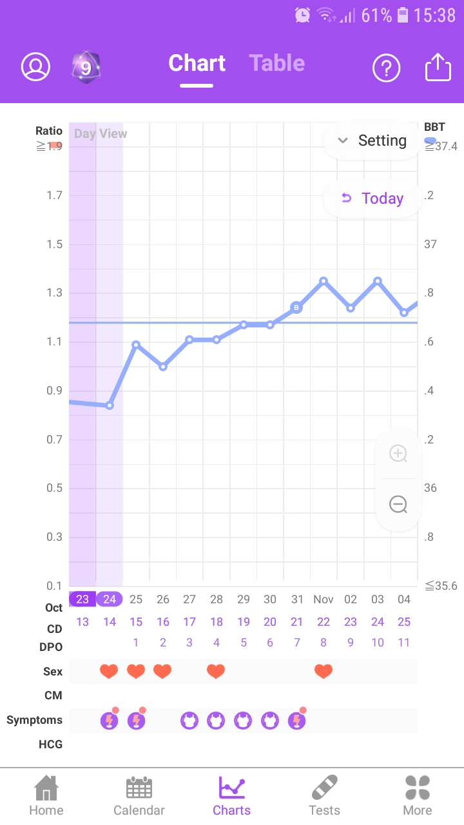Zoom in on the chart
The height and width of the screenshot is (825, 464).
[398, 454]
